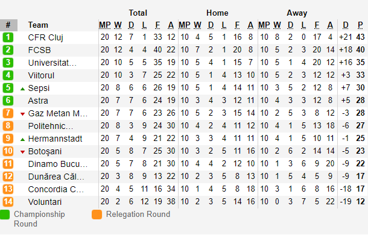Open the CFR Cluj team link
Image resolution: width=368 pixels, height=235 pixels.
coord(45,37)
